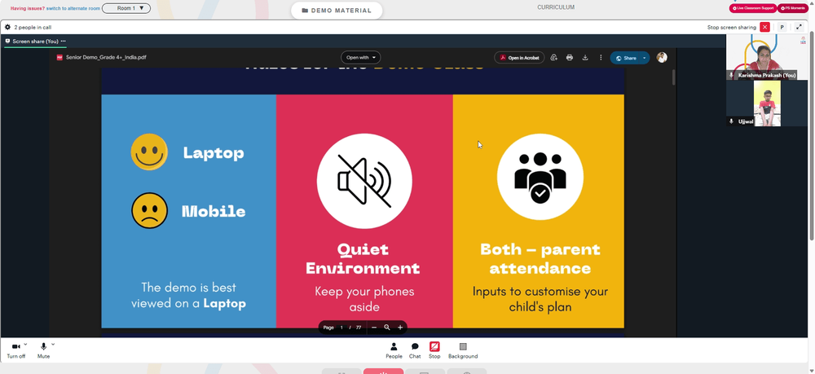
Task: Mute the microphone
Action: click(44, 350)
